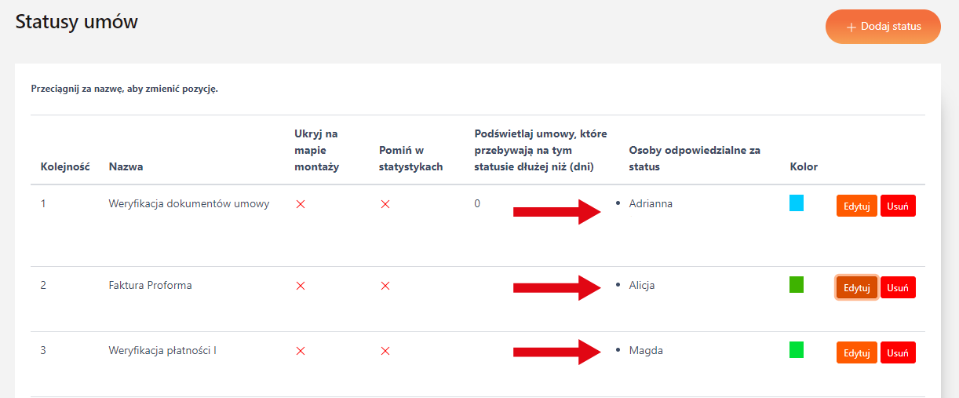Click skip-in-statistics X icon for Weryfikacja dokumentów umowy
This screenshot has width=959, height=398.
point(385,204)
